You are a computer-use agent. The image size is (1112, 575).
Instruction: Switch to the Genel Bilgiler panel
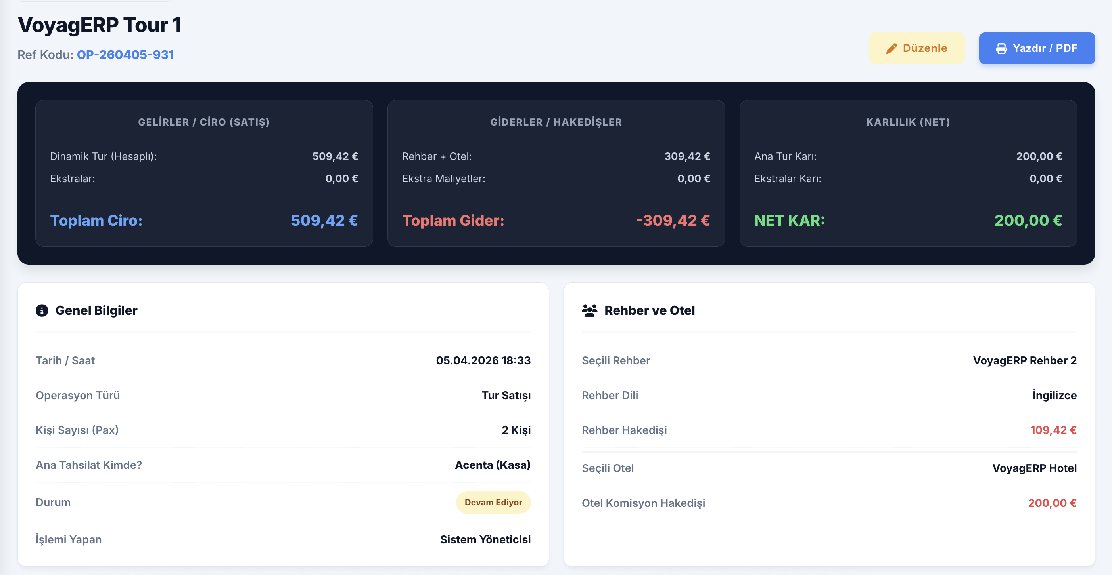click(x=96, y=310)
